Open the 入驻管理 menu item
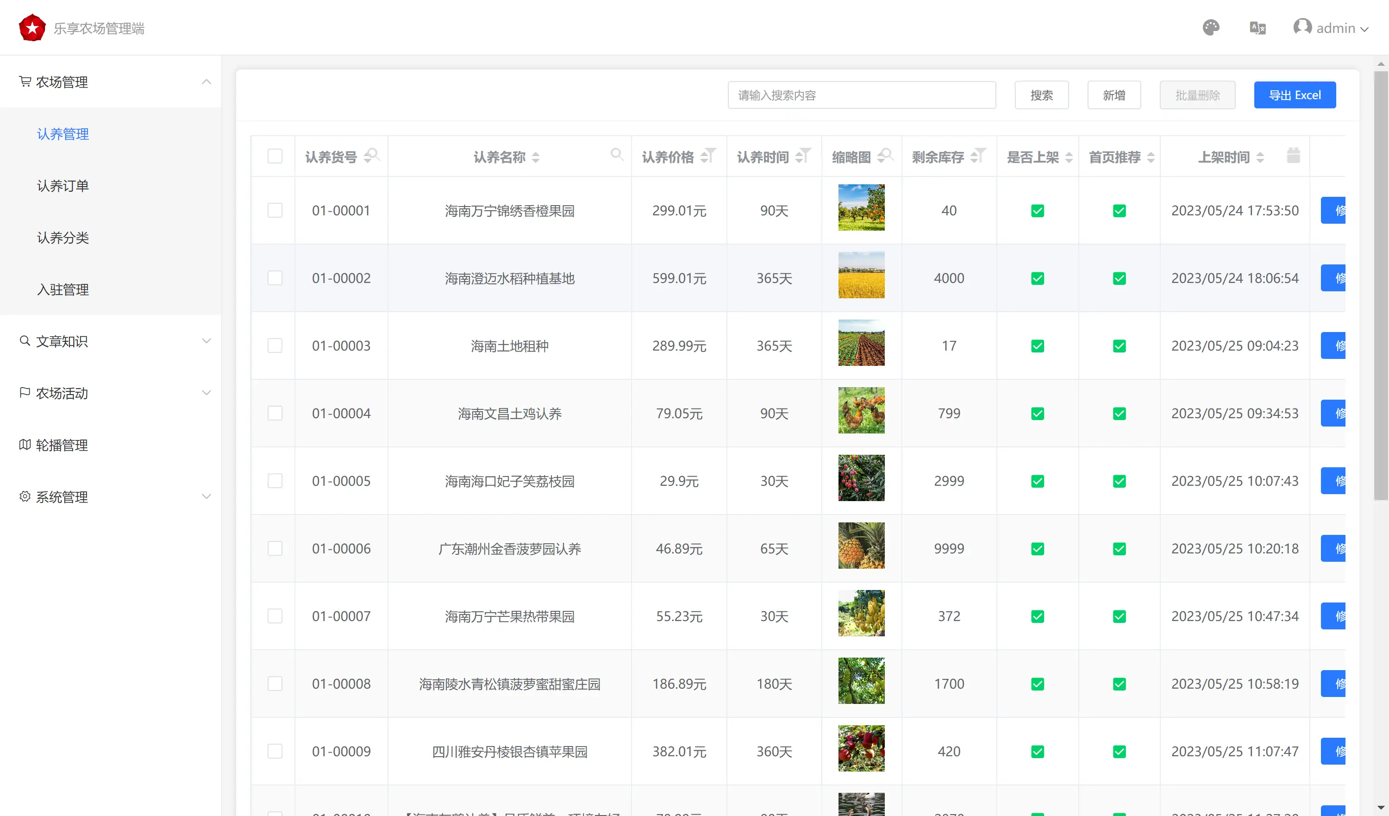 tap(63, 289)
